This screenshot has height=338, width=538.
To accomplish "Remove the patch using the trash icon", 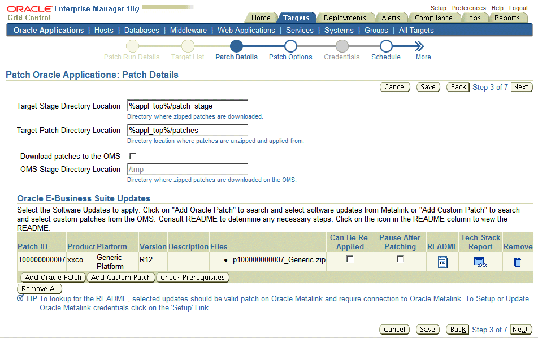I will click(517, 261).
